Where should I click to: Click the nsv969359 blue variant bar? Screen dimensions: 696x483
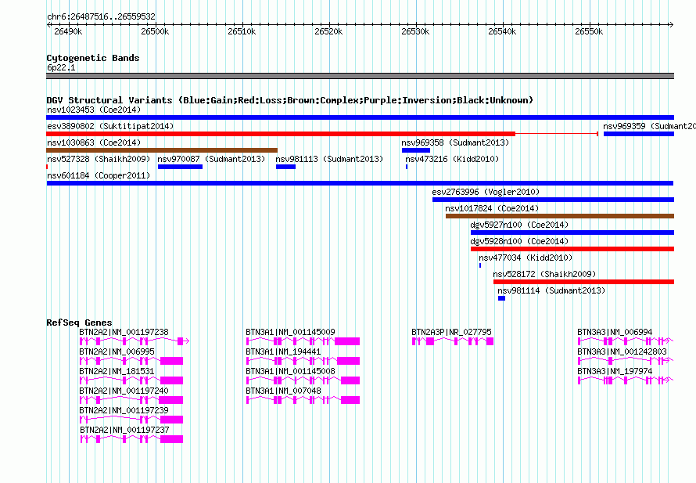point(639,134)
